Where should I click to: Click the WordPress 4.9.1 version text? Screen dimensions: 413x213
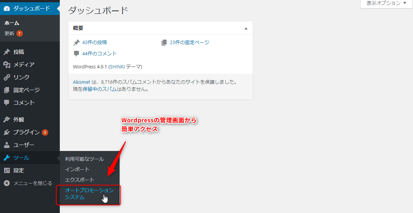90,67
